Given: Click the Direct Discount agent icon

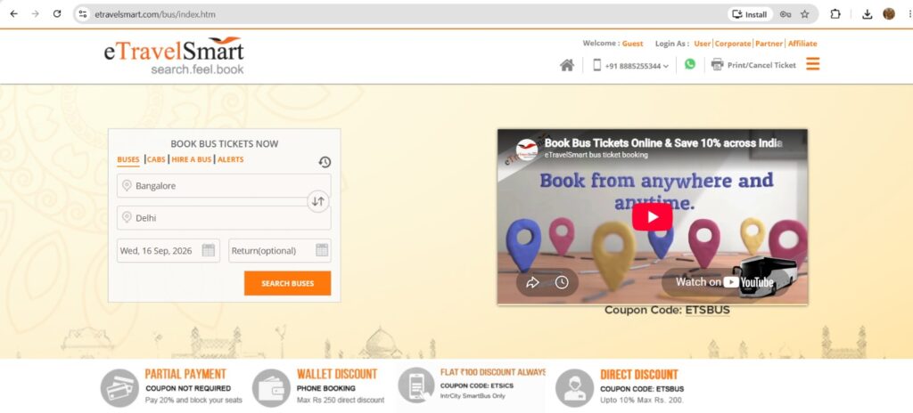Looking at the screenshot, I should point(575,388).
